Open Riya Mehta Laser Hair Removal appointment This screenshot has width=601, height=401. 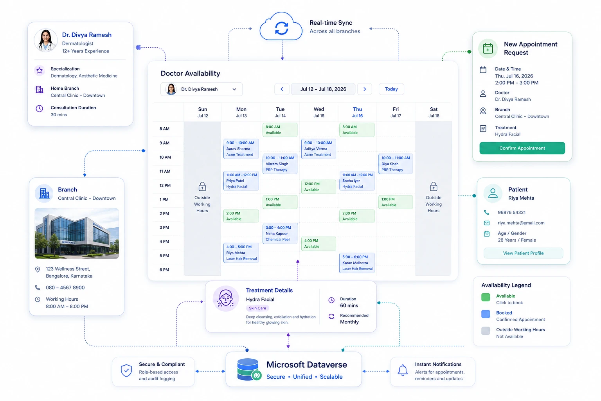[x=241, y=253]
